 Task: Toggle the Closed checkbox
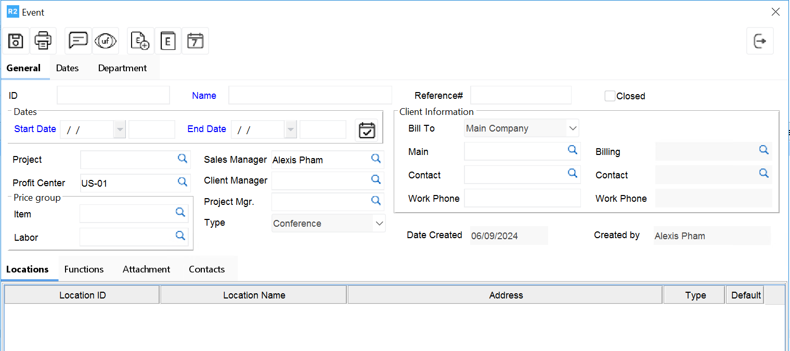point(610,96)
